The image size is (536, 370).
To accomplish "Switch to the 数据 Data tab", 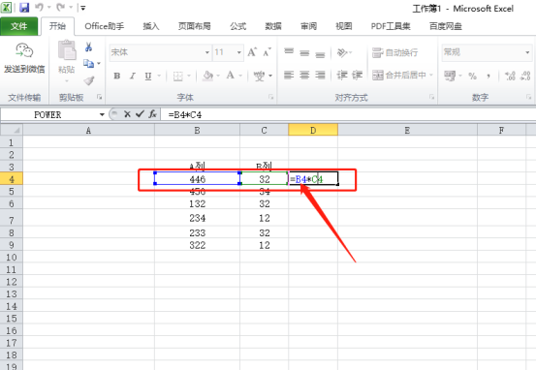I will coord(273,26).
